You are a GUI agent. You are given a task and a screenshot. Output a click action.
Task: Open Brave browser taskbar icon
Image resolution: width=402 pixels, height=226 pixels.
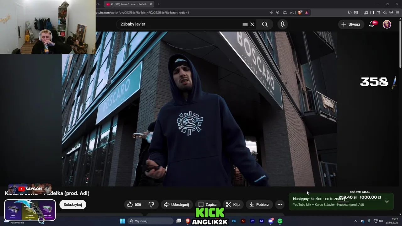tap(188, 221)
